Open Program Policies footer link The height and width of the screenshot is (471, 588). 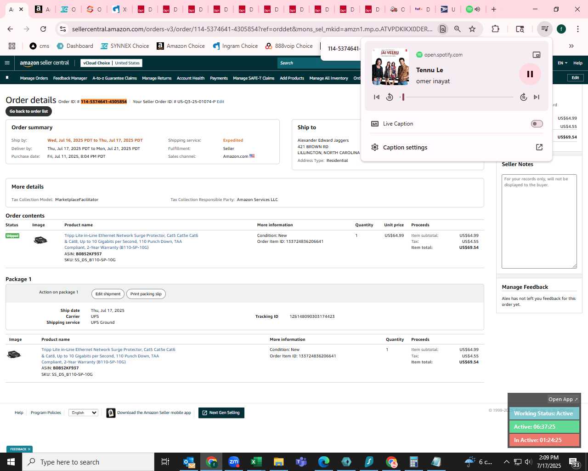point(45,413)
